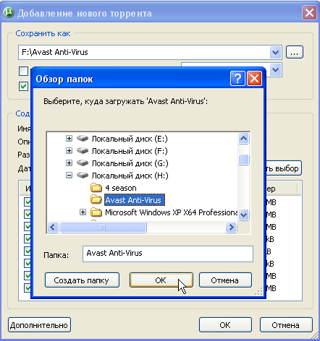Expand the Local Disk (E:) tree node
Screen dimensions: 320x341
click(69, 139)
